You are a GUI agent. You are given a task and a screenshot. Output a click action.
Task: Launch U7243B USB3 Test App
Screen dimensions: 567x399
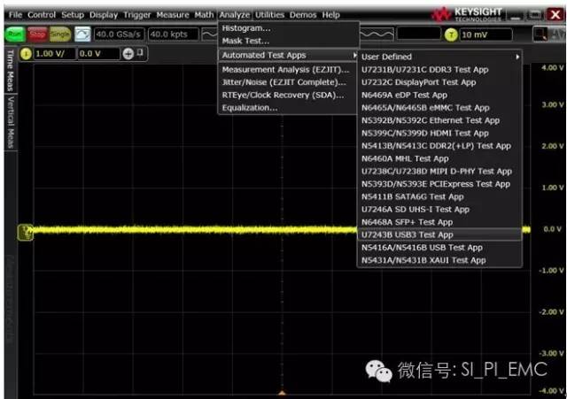coord(408,234)
